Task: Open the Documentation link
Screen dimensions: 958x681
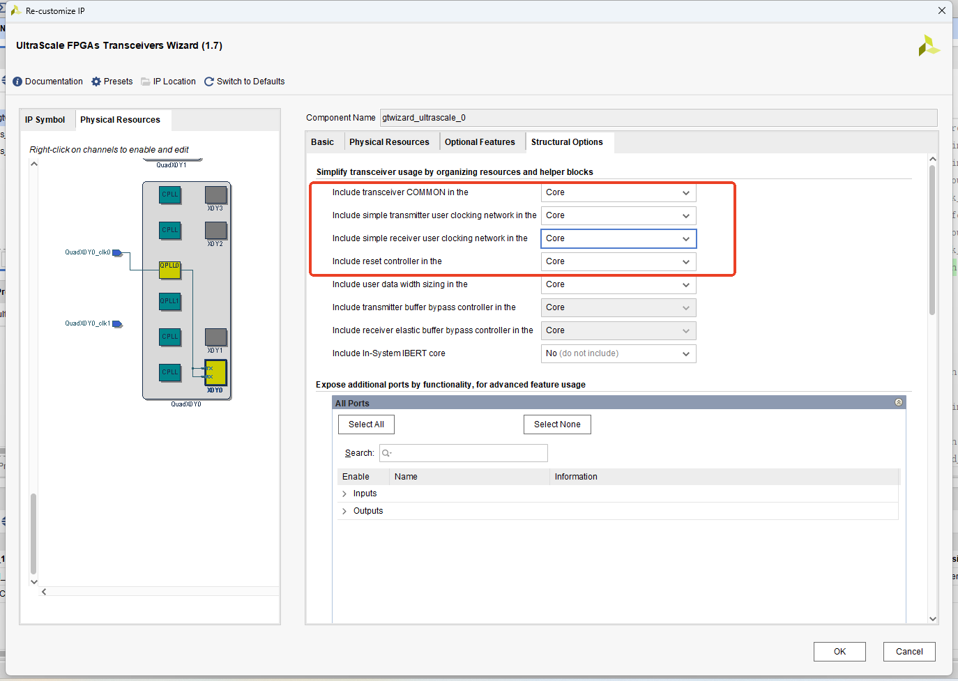Action: point(54,82)
